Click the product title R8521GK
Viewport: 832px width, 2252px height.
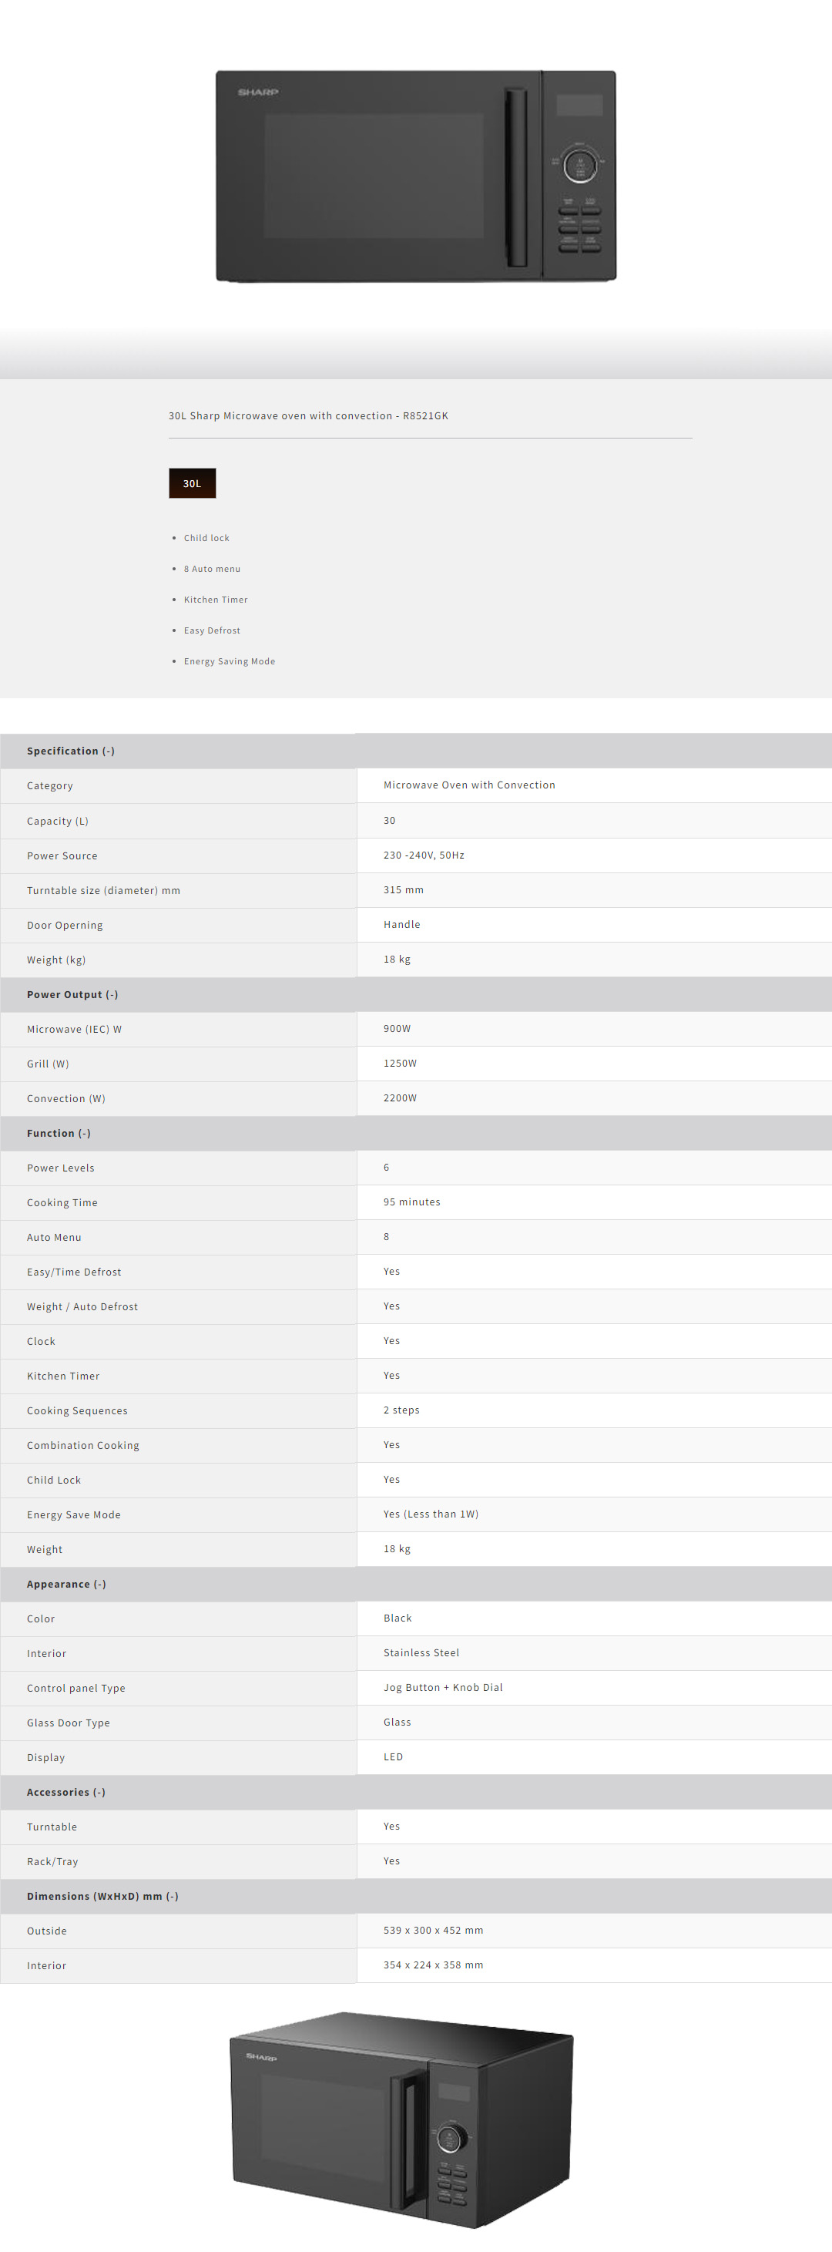pos(307,416)
